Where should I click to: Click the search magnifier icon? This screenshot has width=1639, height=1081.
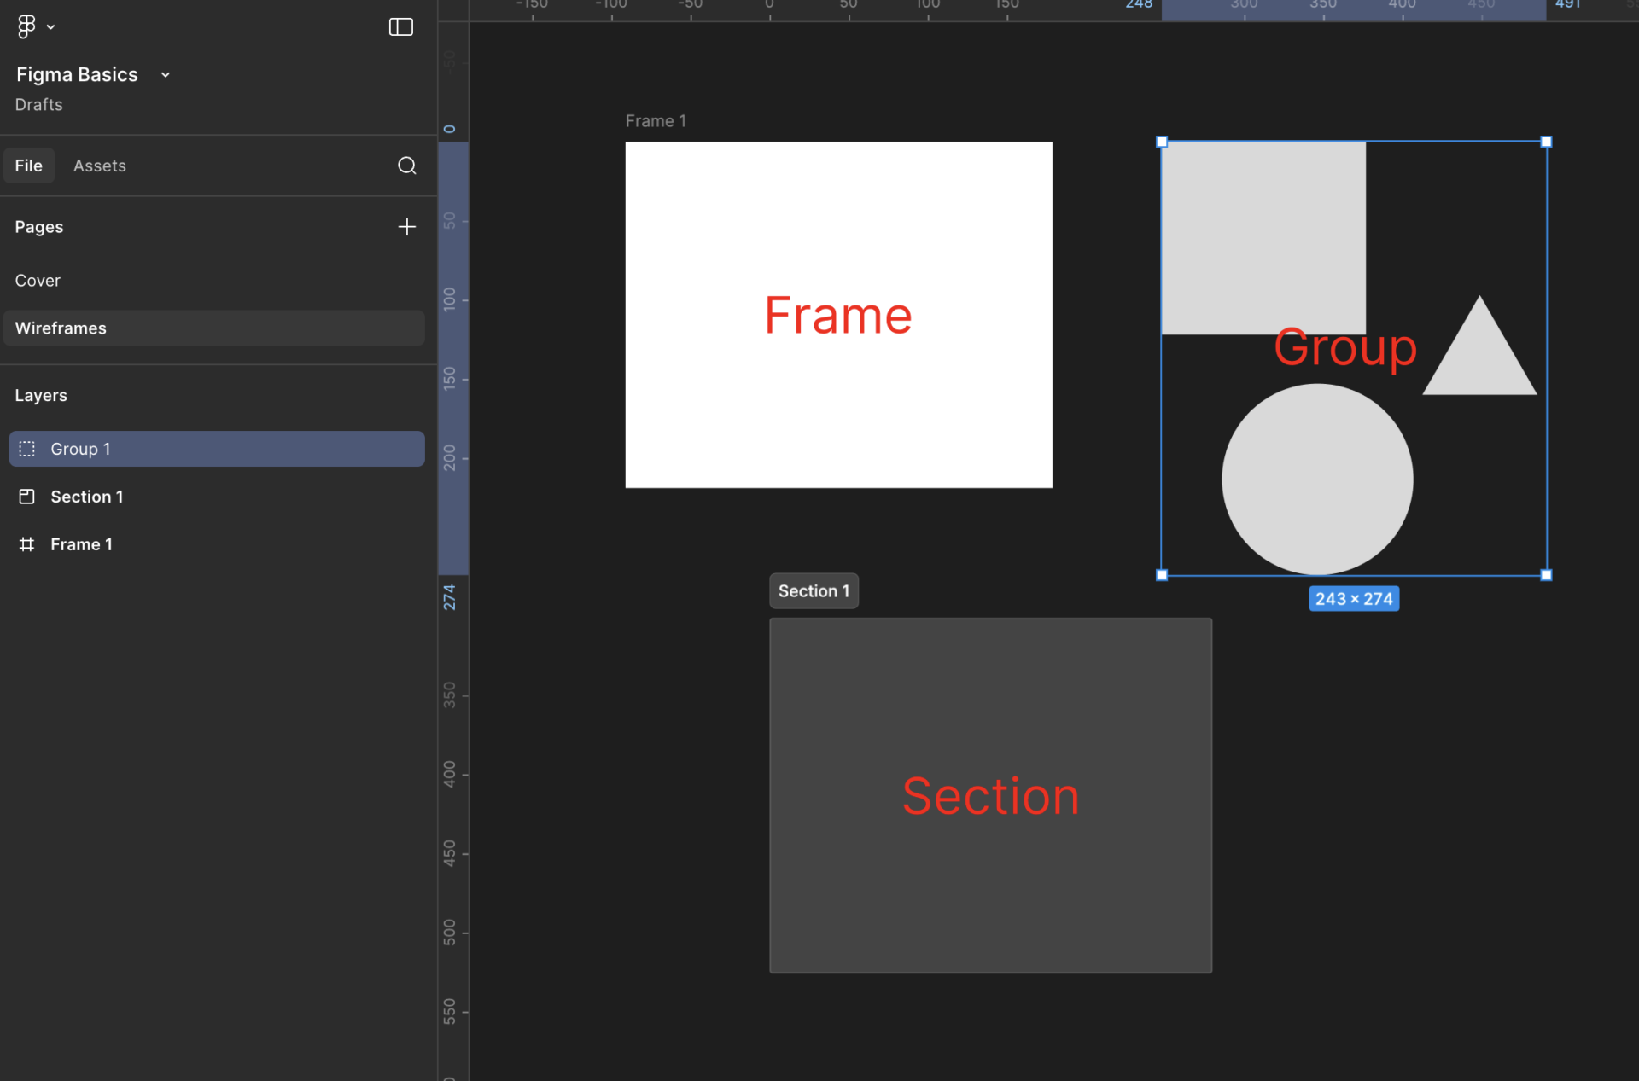(407, 166)
